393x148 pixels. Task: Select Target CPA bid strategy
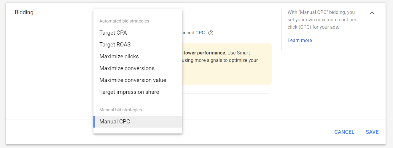[113, 33]
